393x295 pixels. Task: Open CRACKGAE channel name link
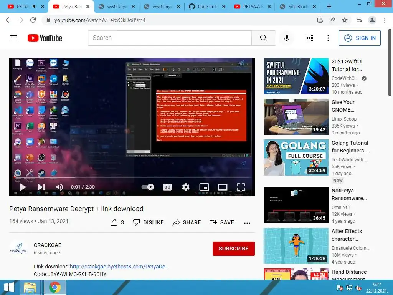(48, 245)
